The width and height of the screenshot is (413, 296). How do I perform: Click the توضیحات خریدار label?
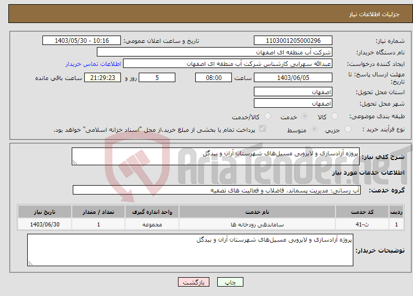(380, 250)
